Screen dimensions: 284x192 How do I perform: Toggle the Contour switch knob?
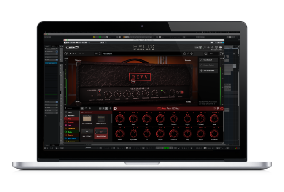point(174,119)
